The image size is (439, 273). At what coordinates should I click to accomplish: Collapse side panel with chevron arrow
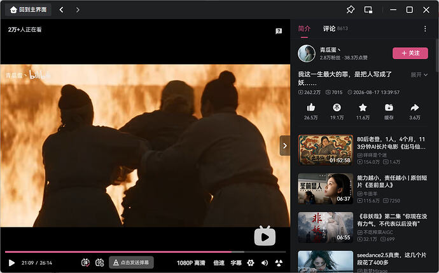285,145
